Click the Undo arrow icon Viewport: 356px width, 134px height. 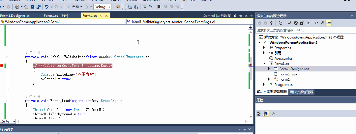click(47, 7)
